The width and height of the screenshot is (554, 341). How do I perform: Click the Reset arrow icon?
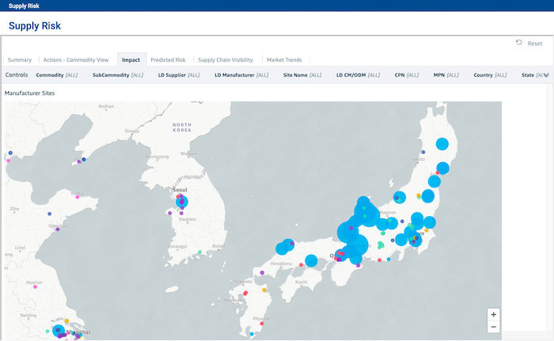pyautogui.click(x=518, y=43)
